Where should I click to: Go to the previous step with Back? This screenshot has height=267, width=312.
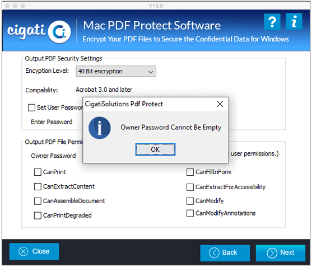225,253
